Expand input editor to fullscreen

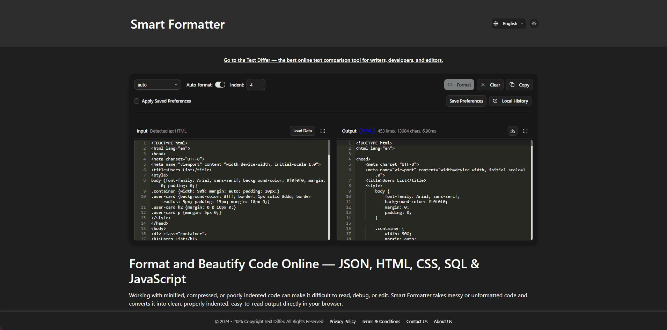323,131
